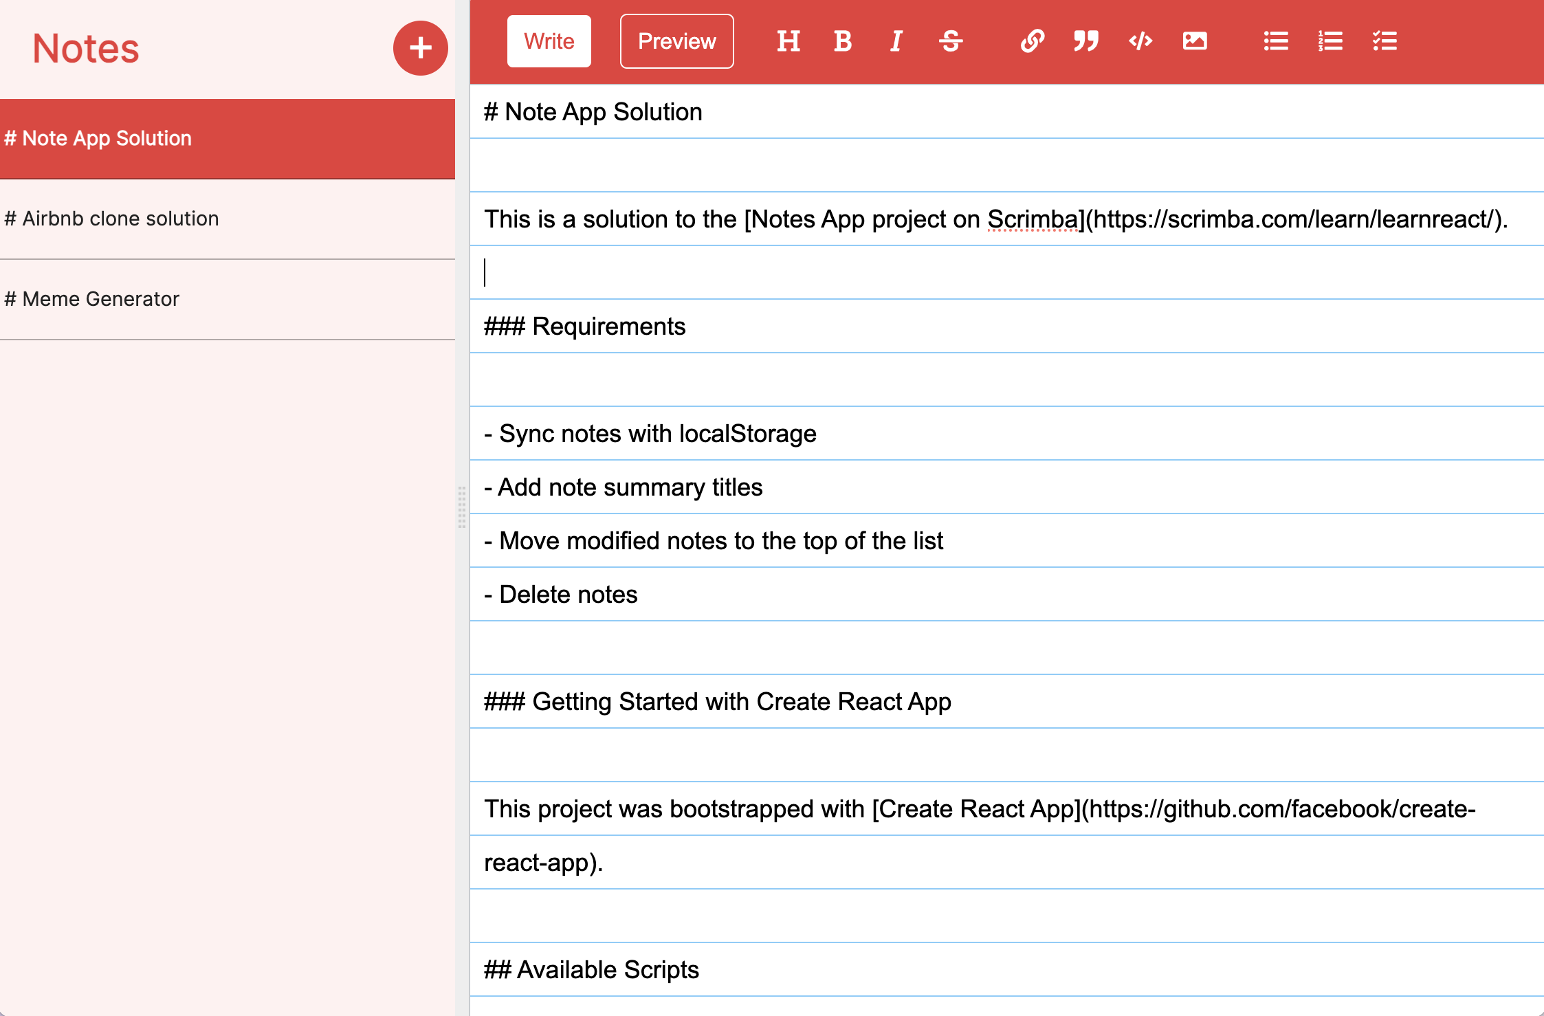
Task: Add an ordered numbered list
Action: [1330, 41]
